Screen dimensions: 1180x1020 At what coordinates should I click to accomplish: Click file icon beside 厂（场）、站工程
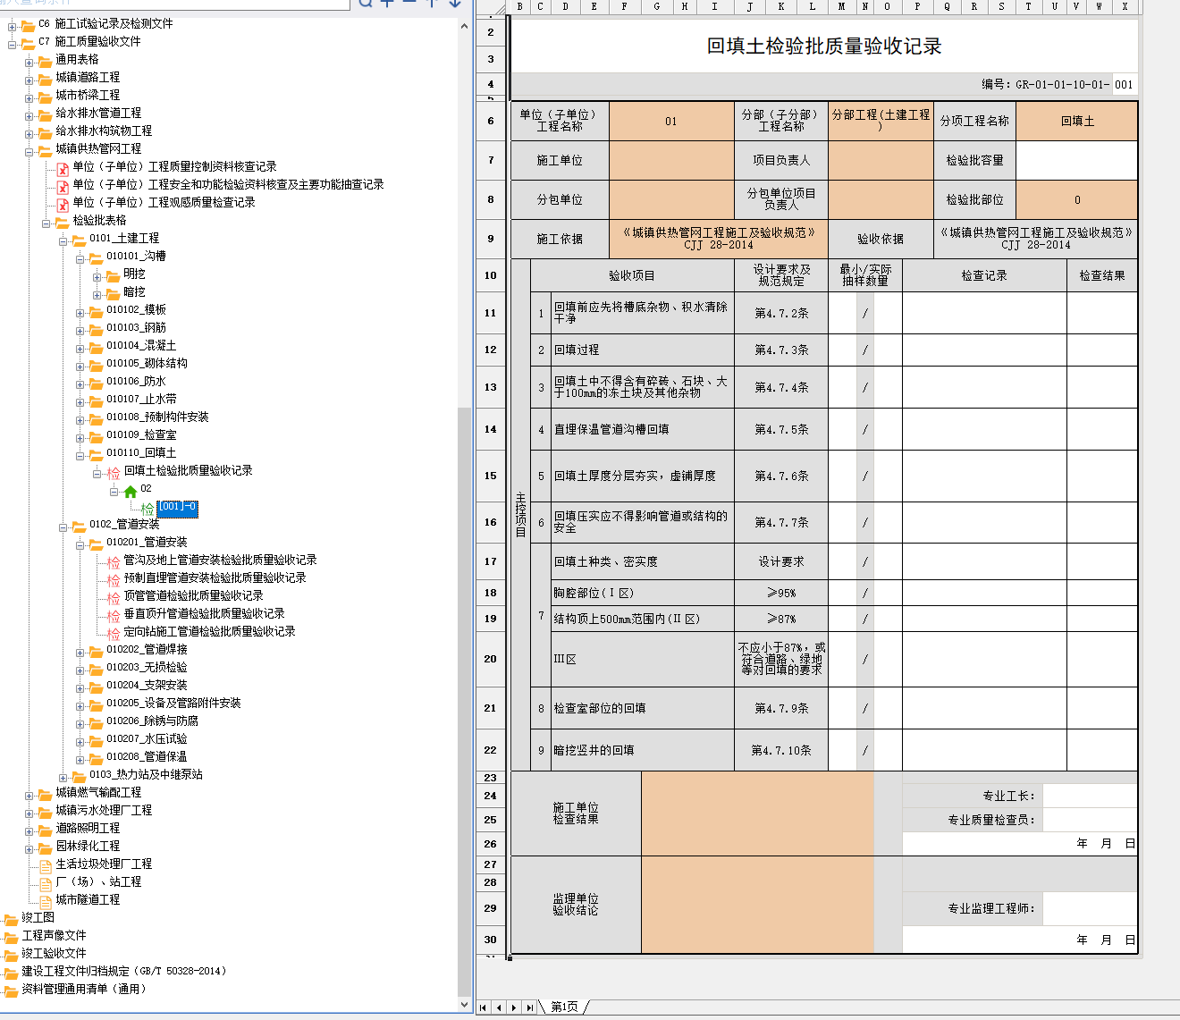46,883
